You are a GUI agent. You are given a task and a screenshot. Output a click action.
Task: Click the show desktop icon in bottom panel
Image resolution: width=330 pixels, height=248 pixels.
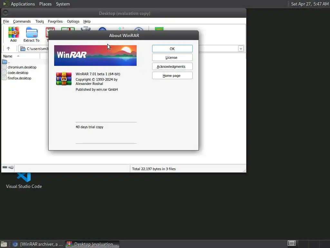pyautogui.click(x=4, y=244)
